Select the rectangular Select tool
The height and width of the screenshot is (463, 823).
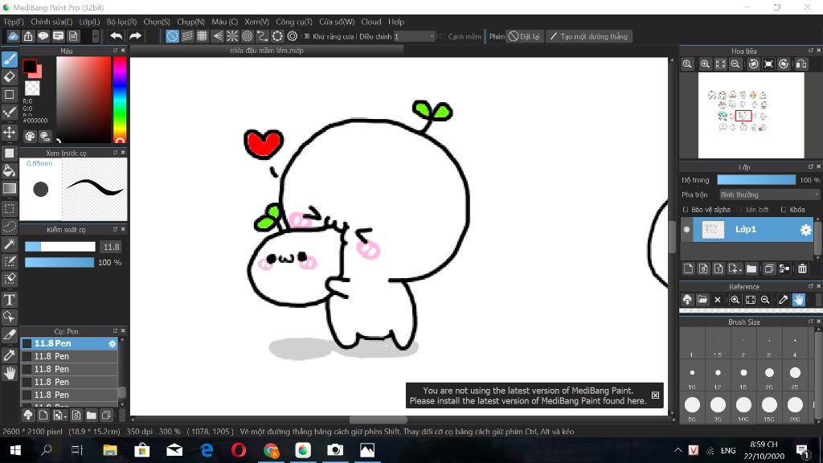tap(10, 208)
